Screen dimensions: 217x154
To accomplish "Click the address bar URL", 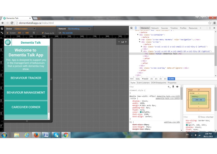I will coord(36,23).
